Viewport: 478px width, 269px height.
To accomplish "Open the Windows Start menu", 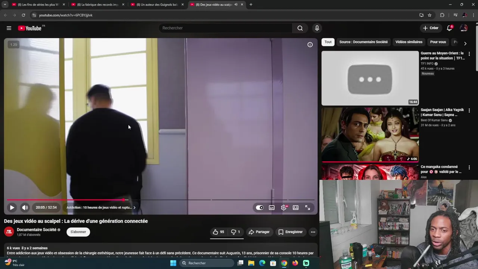I will pos(173,263).
